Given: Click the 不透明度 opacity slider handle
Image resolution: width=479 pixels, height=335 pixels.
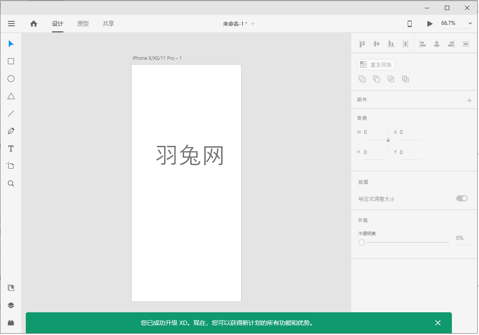Looking at the screenshot, I should (362, 242).
